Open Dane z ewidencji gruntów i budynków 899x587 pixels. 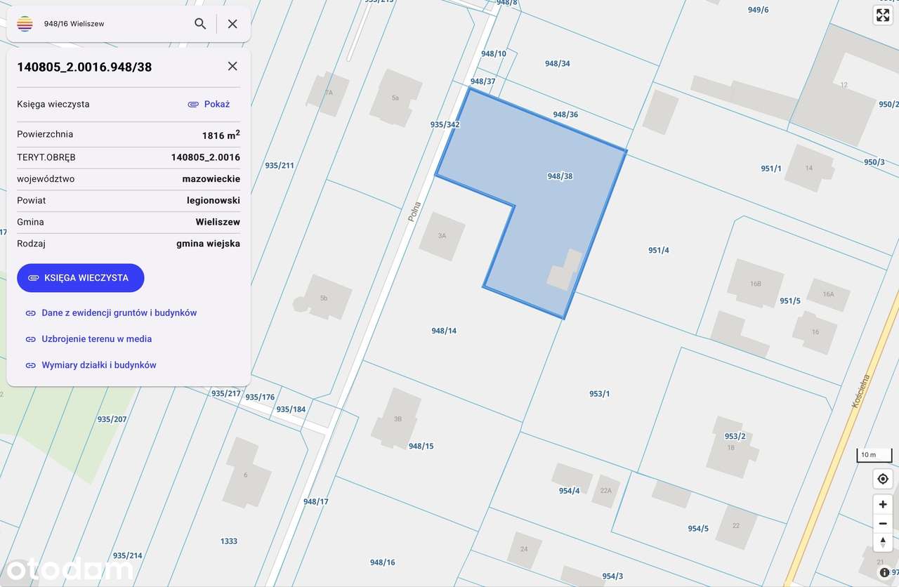(x=111, y=313)
